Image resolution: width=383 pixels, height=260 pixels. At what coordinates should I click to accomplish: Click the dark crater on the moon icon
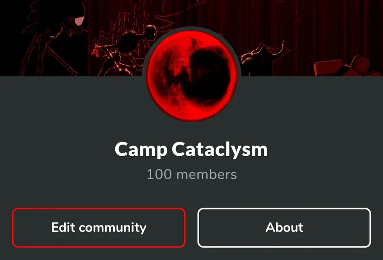point(205,76)
